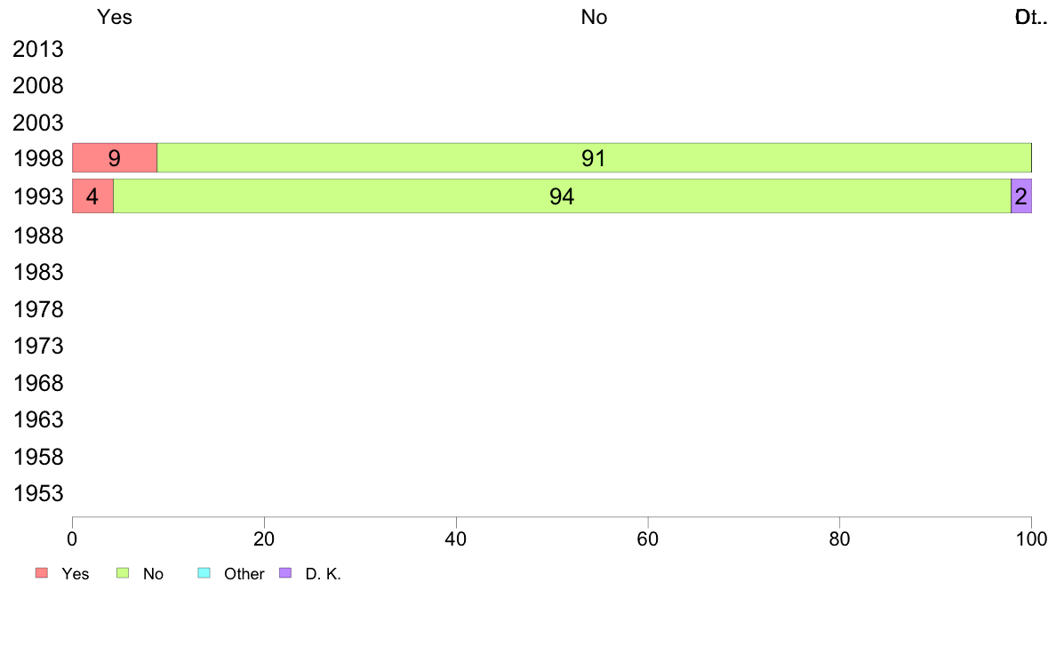Click the 40 tick on the x-axis
1056x654 pixels.
(x=456, y=538)
